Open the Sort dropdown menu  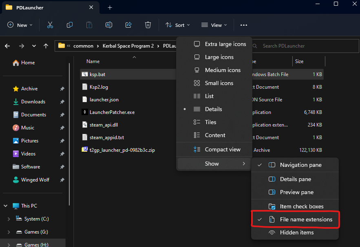pos(178,25)
